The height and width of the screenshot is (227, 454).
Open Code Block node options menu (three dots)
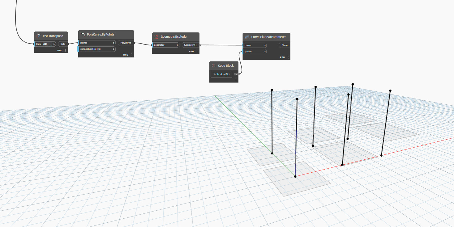(236, 80)
